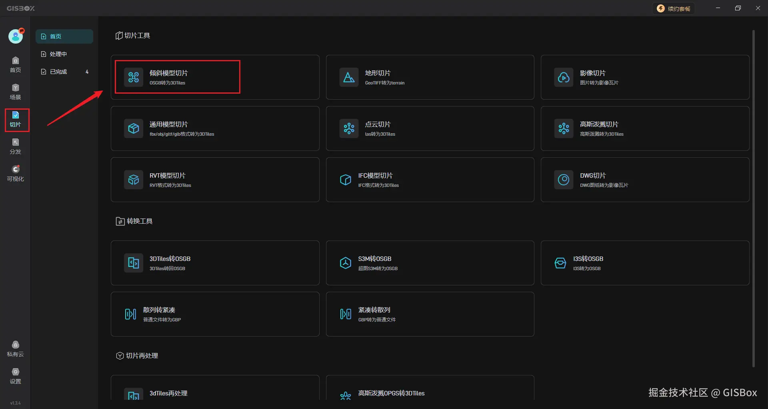Open the IFC模型切片 card title
The width and height of the screenshot is (768, 409).
click(x=375, y=175)
